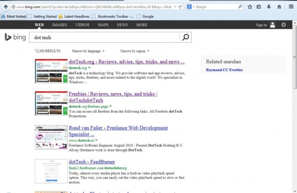Click the Freebies result thumbnail image
This screenshot has height=193, width=297.
point(51,103)
